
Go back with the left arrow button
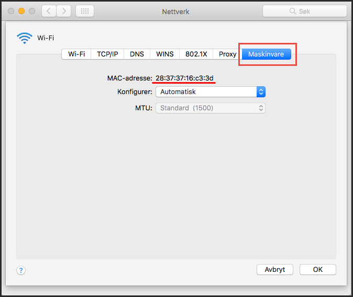(49, 11)
